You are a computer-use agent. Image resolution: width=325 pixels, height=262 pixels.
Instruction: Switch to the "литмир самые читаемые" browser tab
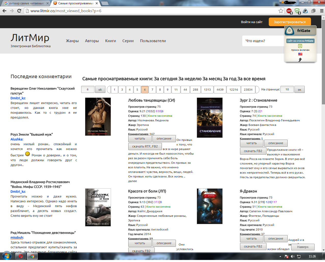(x=25, y=3)
